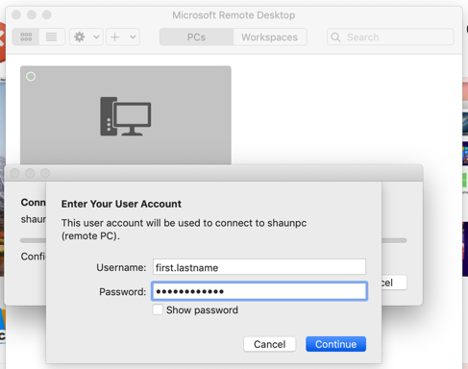This screenshot has width=468, height=369.
Task: Select the PCs tab
Action: 196,37
